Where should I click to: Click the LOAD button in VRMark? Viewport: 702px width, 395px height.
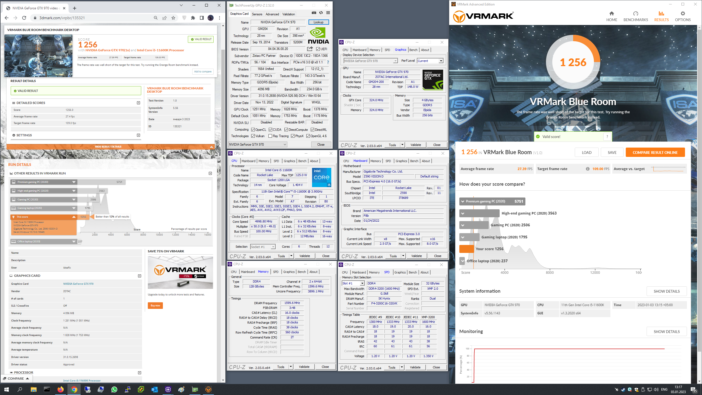point(587,153)
